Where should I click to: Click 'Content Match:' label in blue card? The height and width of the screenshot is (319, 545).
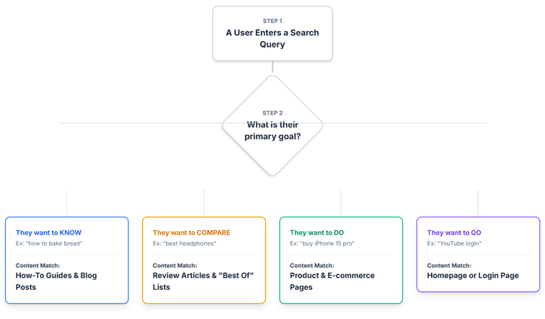tap(38, 266)
